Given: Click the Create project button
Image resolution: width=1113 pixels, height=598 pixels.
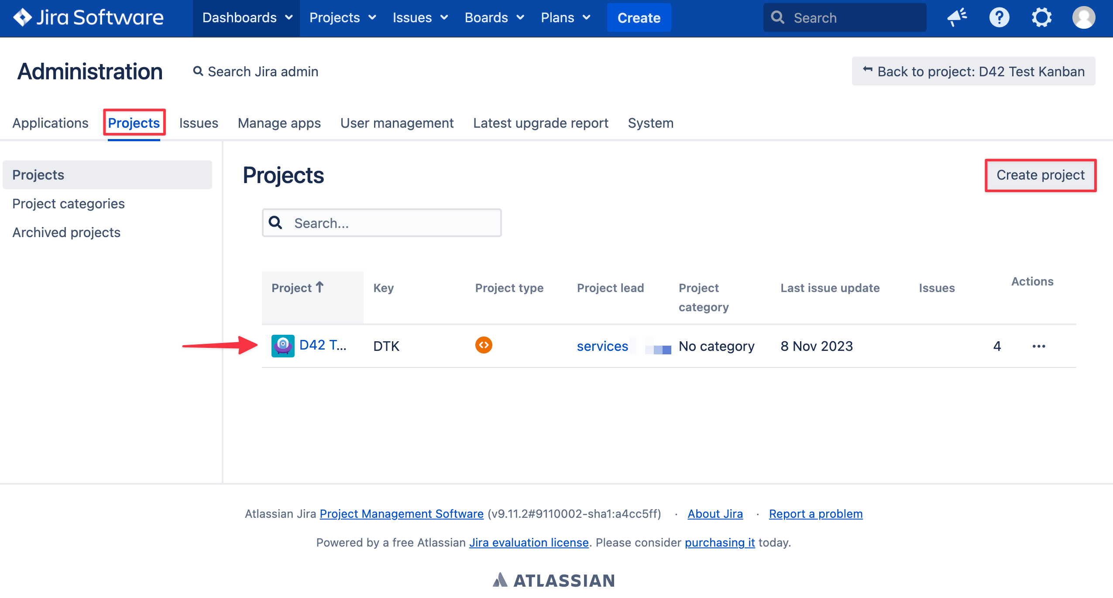Looking at the screenshot, I should tap(1040, 175).
